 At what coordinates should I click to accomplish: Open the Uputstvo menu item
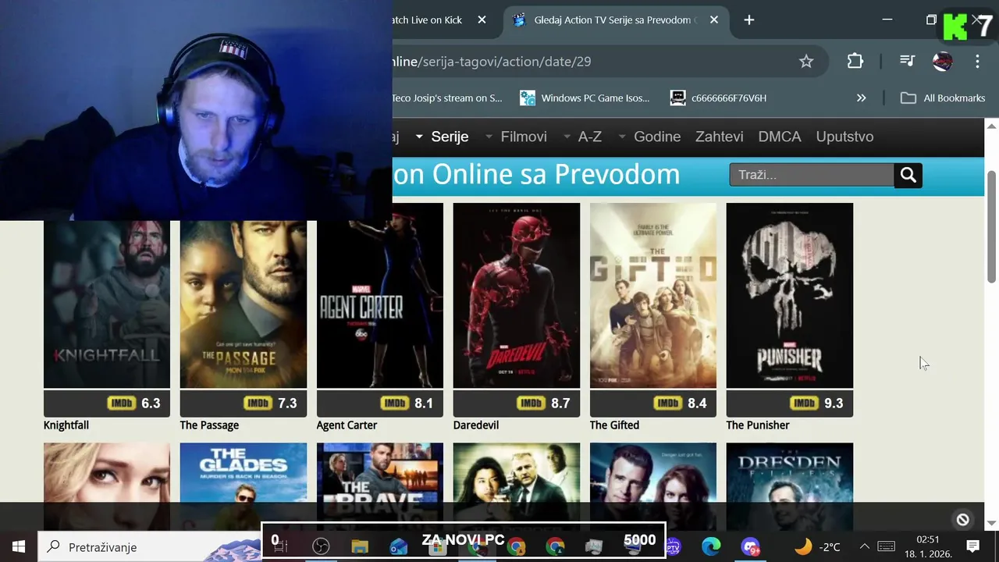pos(844,137)
